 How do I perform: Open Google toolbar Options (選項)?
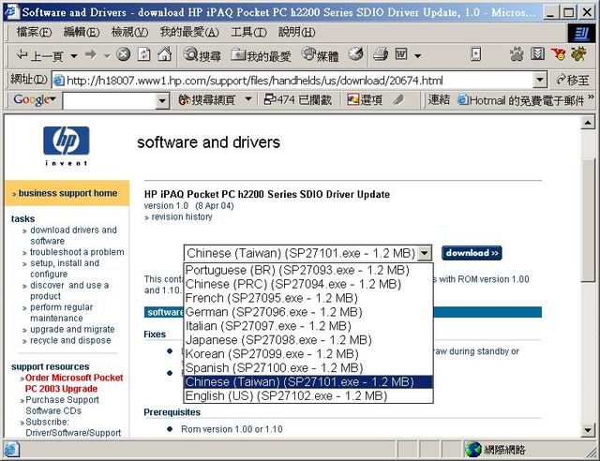[365, 100]
